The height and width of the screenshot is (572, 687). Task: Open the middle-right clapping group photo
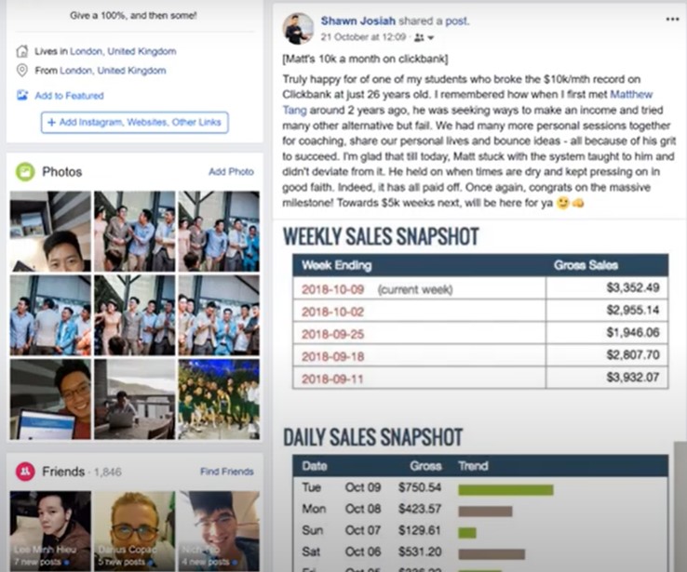219,315
